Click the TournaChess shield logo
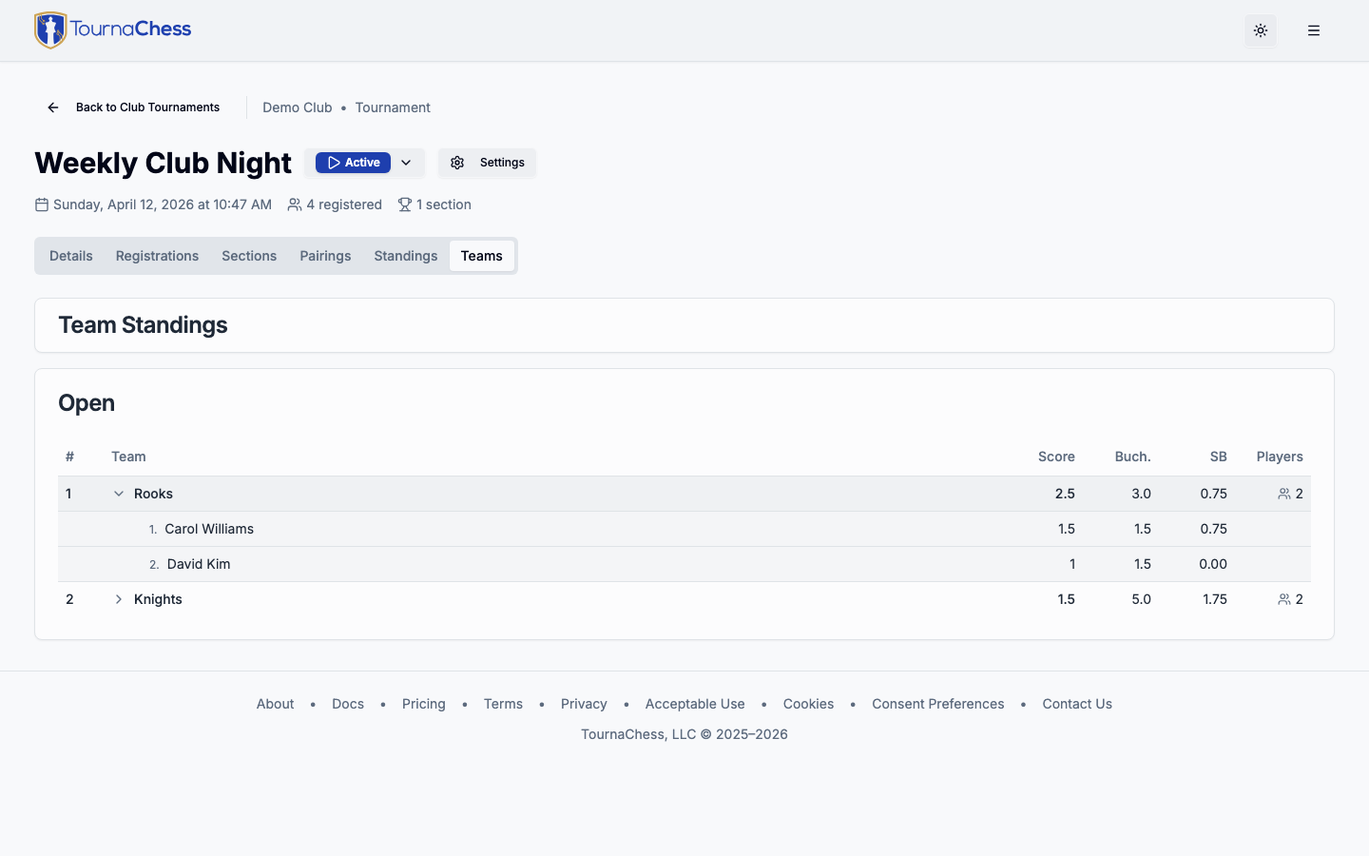The width and height of the screenshot is (1369, 856). (50, 30)
